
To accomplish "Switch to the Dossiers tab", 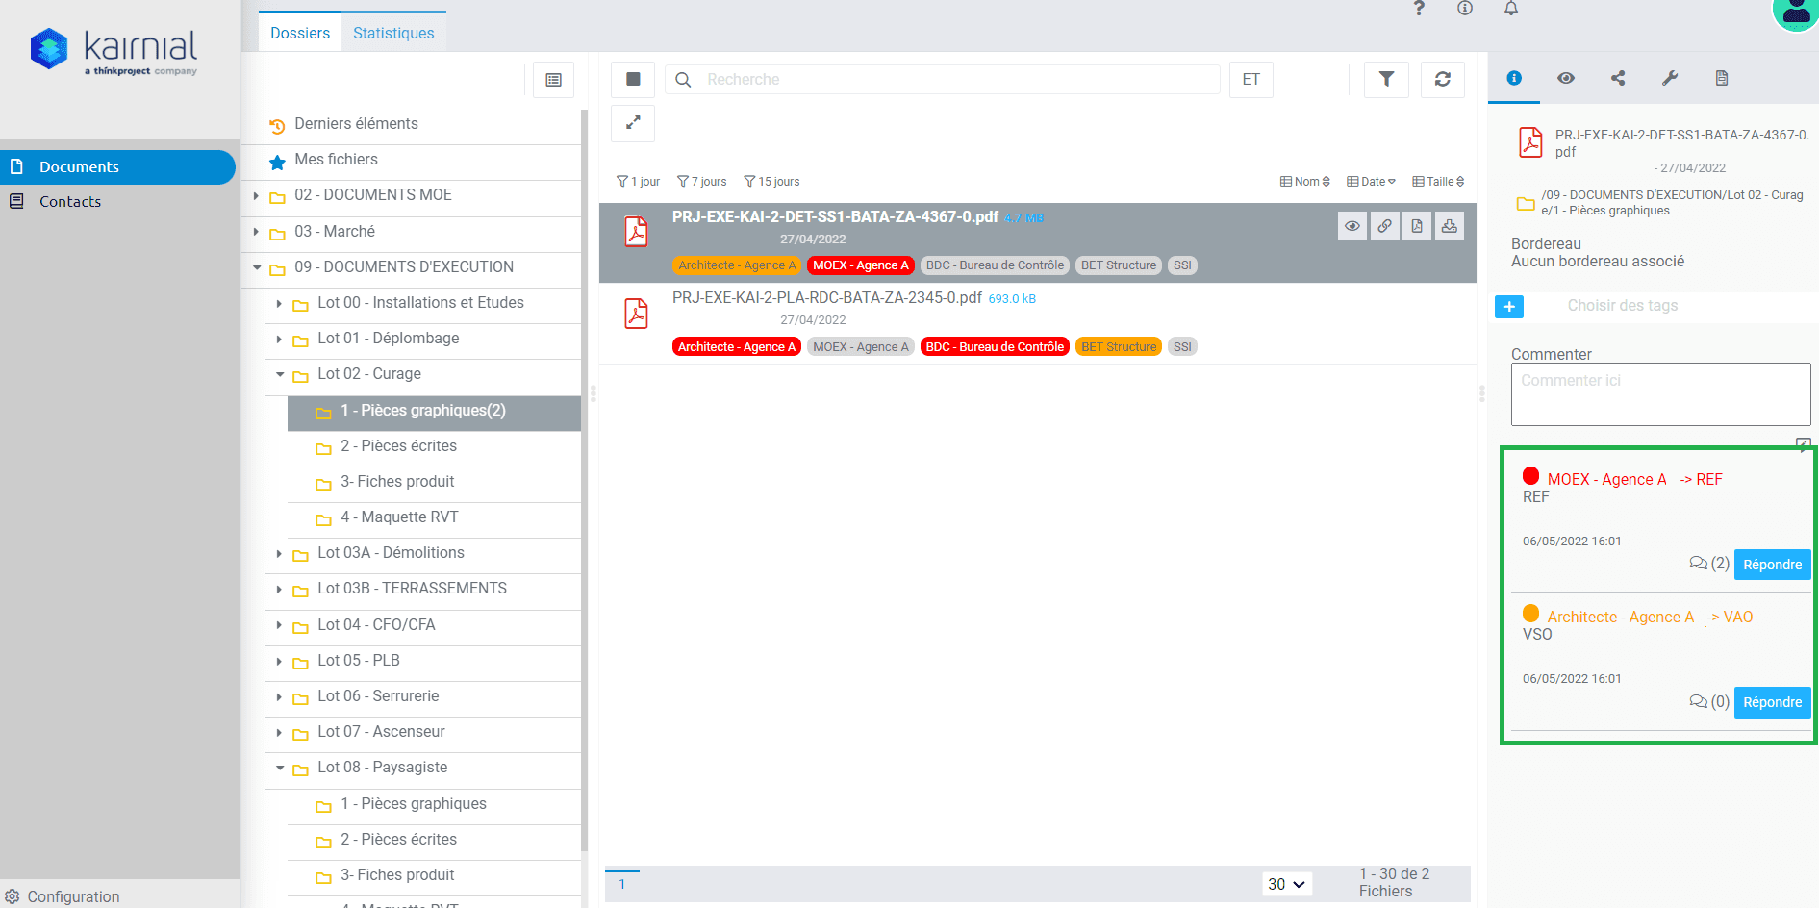I will (x=300, y=33).
